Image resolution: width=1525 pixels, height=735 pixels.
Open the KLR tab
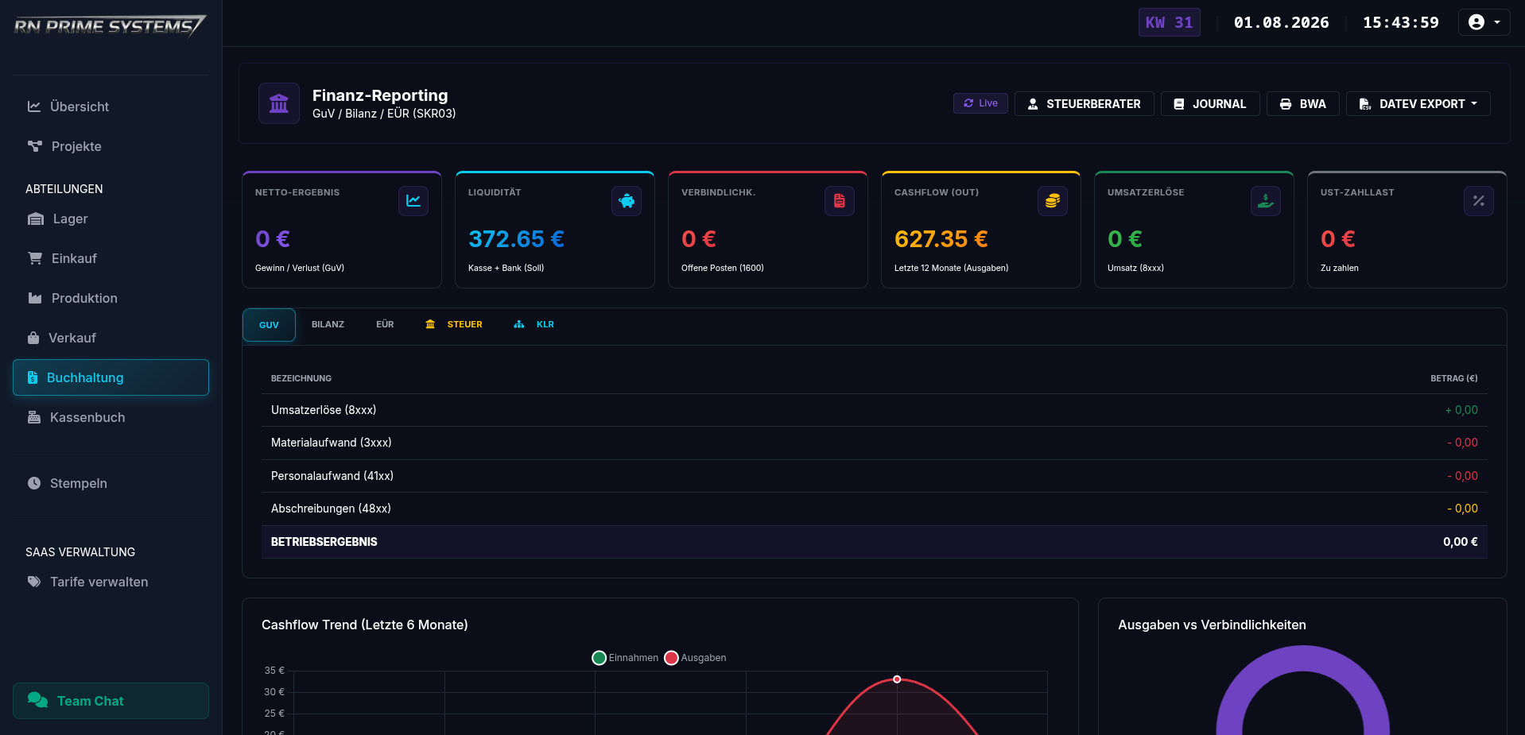coord(534,324)
